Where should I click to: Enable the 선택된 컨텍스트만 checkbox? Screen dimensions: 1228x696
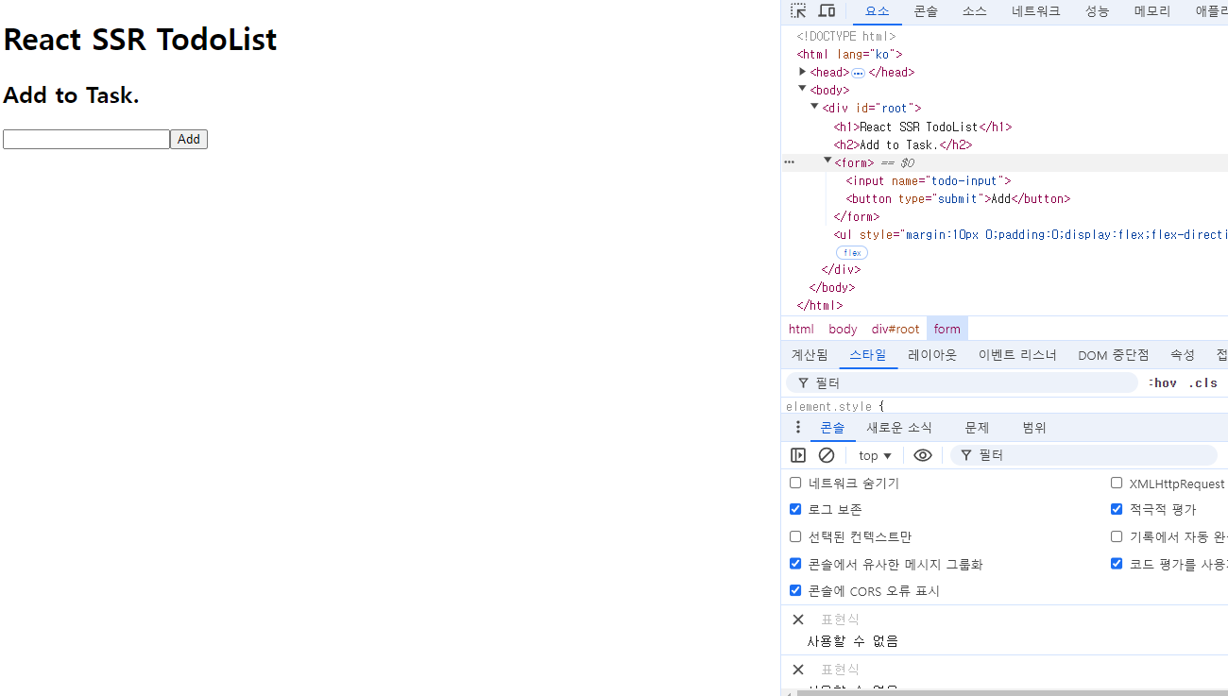(795, 536)
